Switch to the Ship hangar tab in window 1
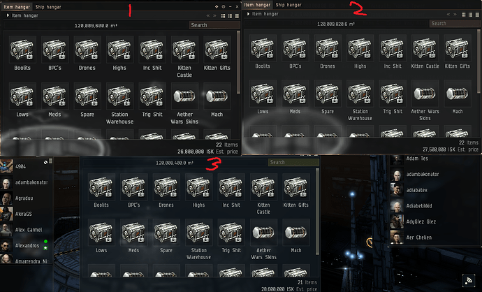Screen dimensions: 482x292 pyautogui.click(x=48, y=7)
